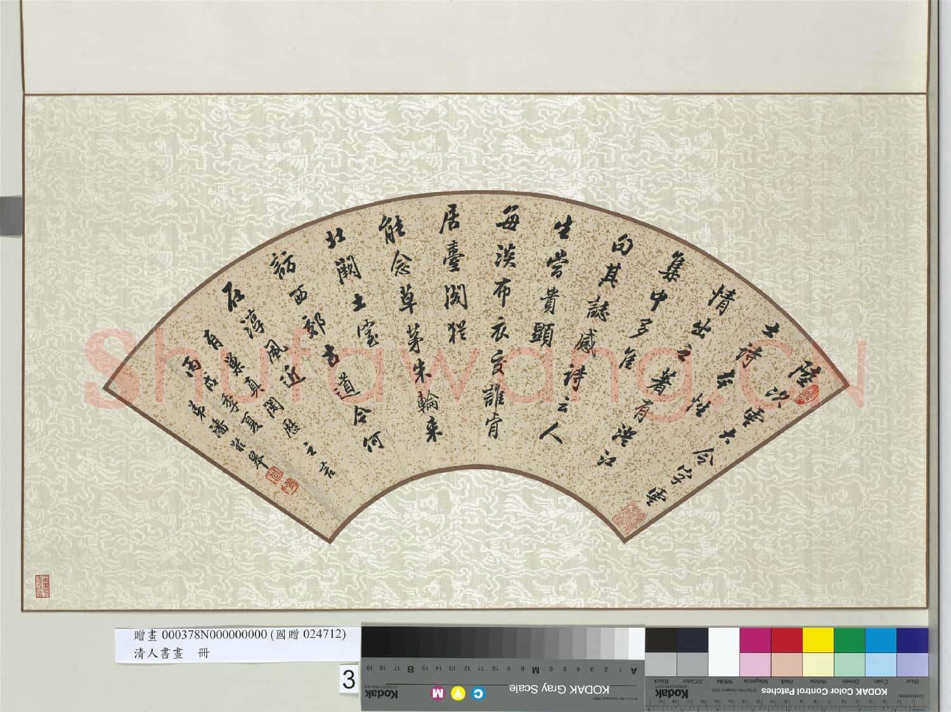Click the 'Magenta' patch name label
951x712 pixels.
755,681
